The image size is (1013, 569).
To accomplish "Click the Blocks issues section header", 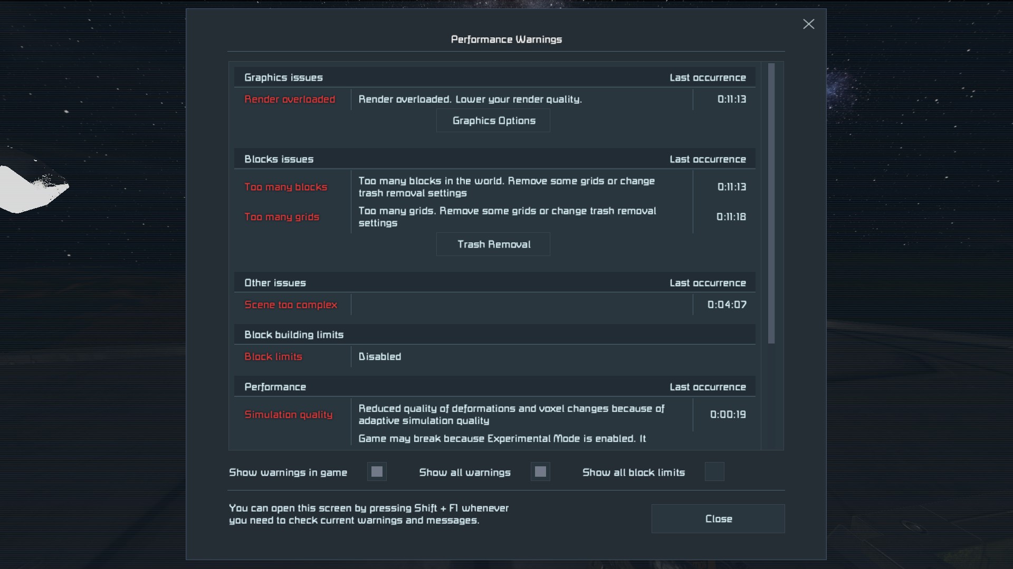I will pyautogui.click(x=279, y=159).
